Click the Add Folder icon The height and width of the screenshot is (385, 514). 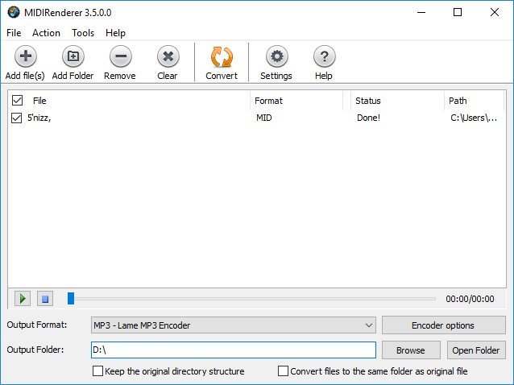tap(73, 57)
